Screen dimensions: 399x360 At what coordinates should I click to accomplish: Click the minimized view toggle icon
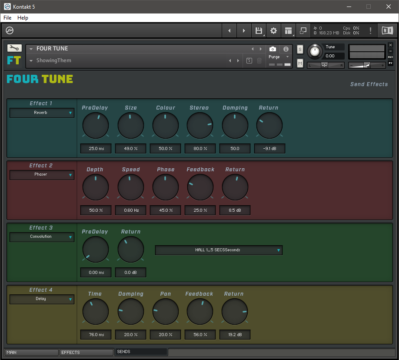coord(303,30)
